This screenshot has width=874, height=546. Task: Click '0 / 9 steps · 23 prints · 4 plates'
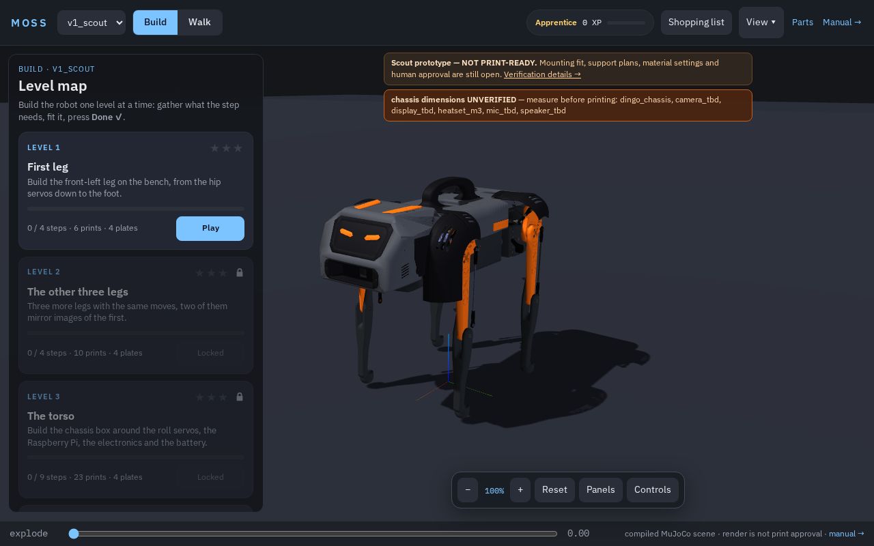point(85,477)
